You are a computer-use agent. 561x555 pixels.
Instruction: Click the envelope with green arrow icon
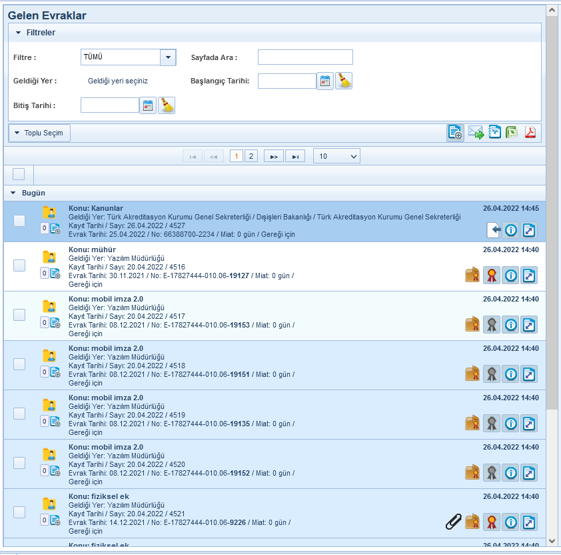pyautogui.click(x=476, y=132)
